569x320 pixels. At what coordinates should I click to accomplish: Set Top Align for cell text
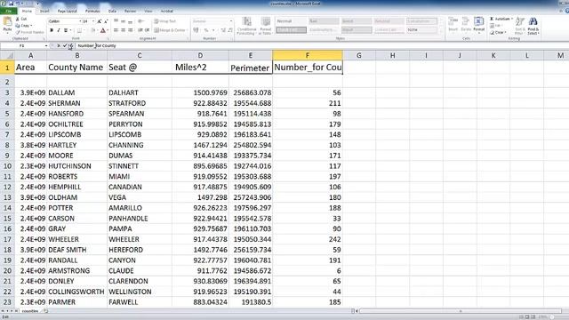(116, 21)
